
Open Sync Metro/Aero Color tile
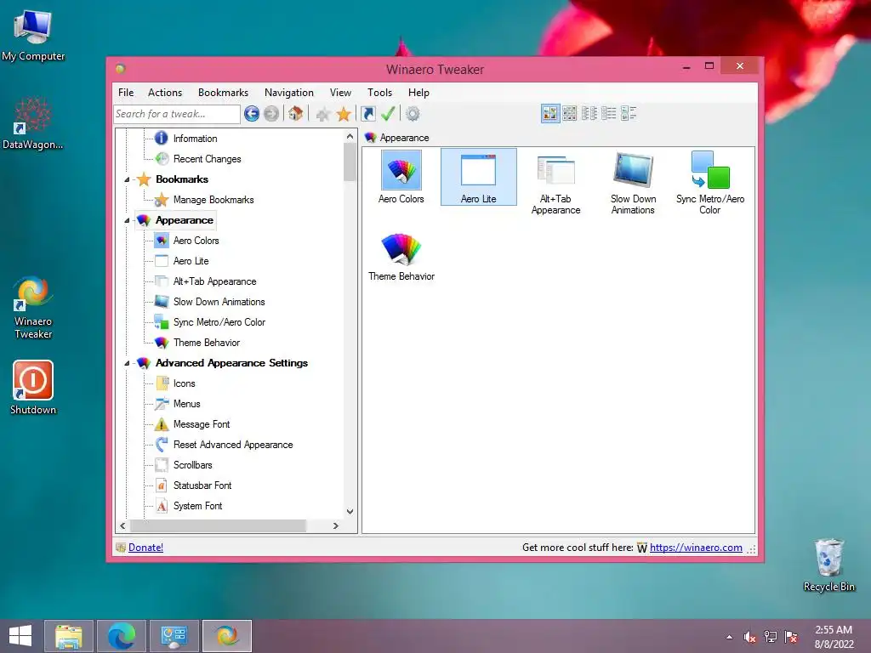(x=710, y=183)
